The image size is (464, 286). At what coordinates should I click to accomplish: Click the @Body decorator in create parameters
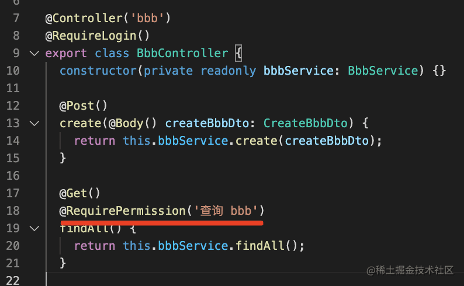coord(125,123)
